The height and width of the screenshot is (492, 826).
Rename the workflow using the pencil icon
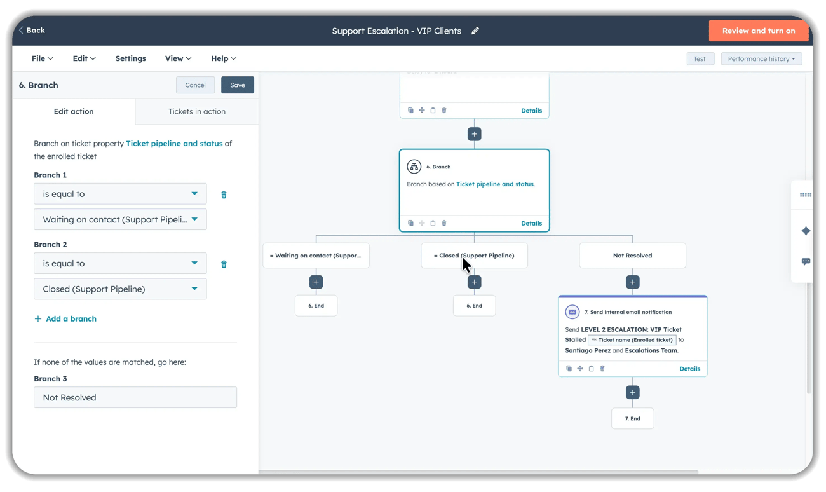click(475, 30)
